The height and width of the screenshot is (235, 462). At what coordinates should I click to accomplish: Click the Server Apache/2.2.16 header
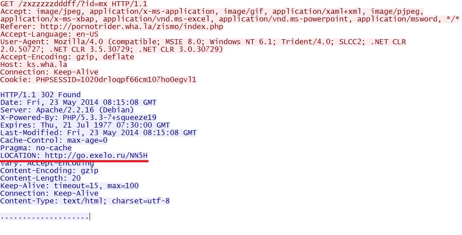(x=67, y=110)
